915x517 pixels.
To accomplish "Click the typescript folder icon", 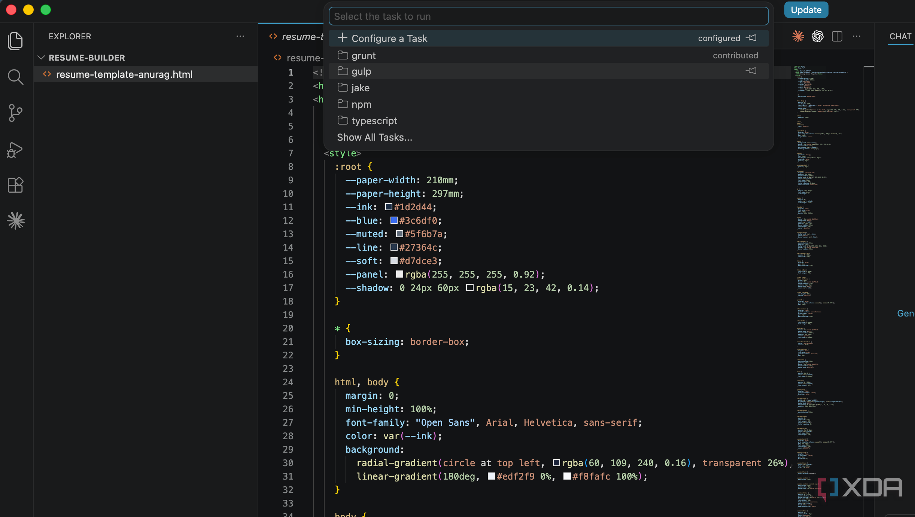I will [x=343, y=120].
